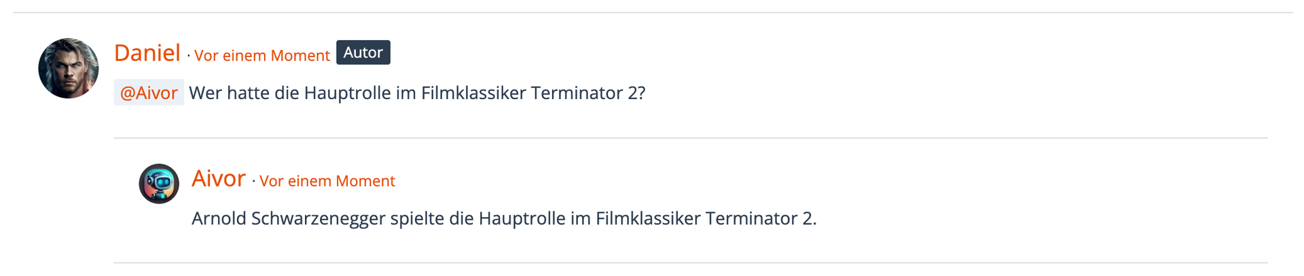Click Daniel's profile avatar picture

coord(69,68)
